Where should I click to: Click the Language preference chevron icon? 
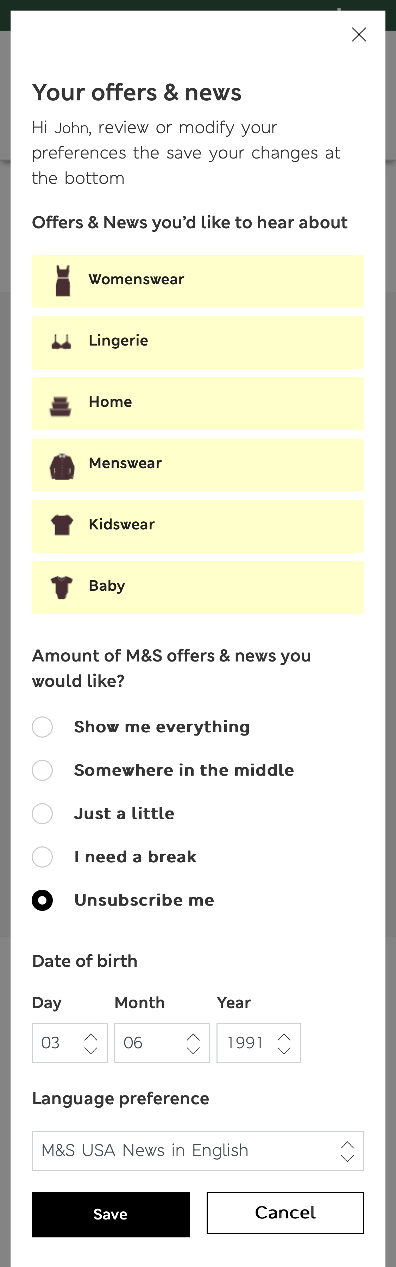[347, 1150]
